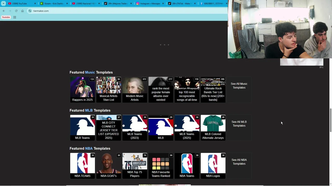Switch to the (1890) YouTube tab

[19, 3]
